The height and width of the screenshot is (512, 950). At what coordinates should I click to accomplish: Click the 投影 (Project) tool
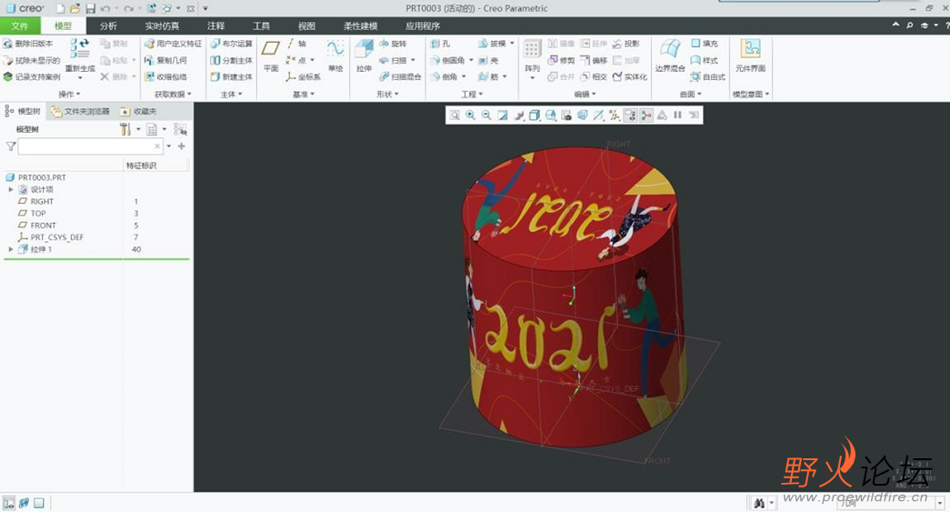(x=625, y=44)
